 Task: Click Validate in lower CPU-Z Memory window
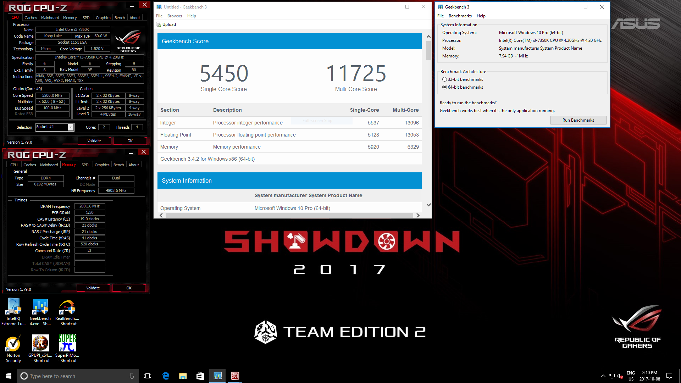click(93, 288)
